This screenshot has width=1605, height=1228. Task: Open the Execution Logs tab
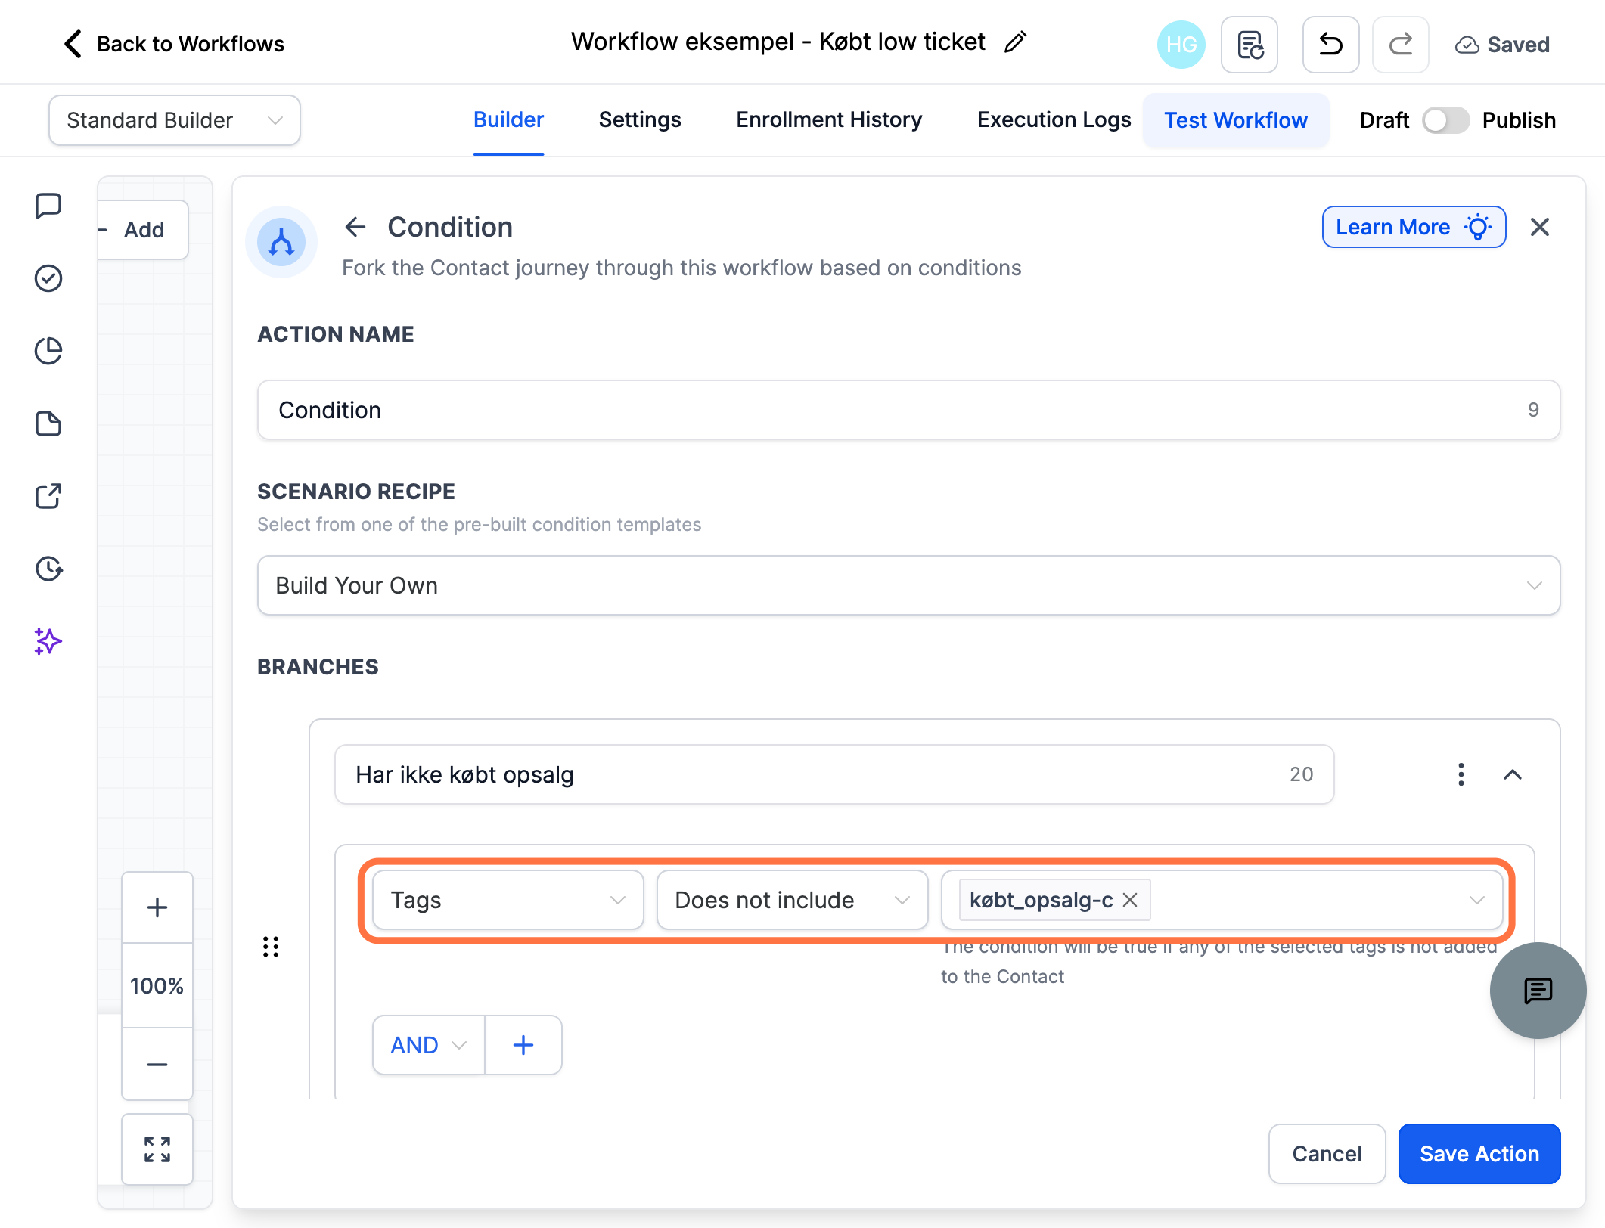(1054, 120)
